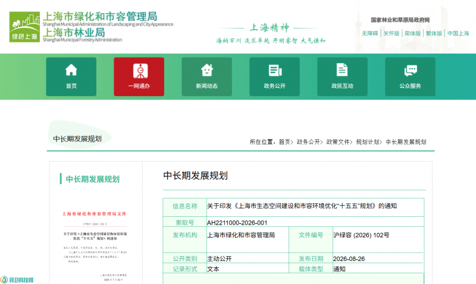Select file number 沪绿容 (2026) 102号
476x284 pixels.
coord(361,235)
